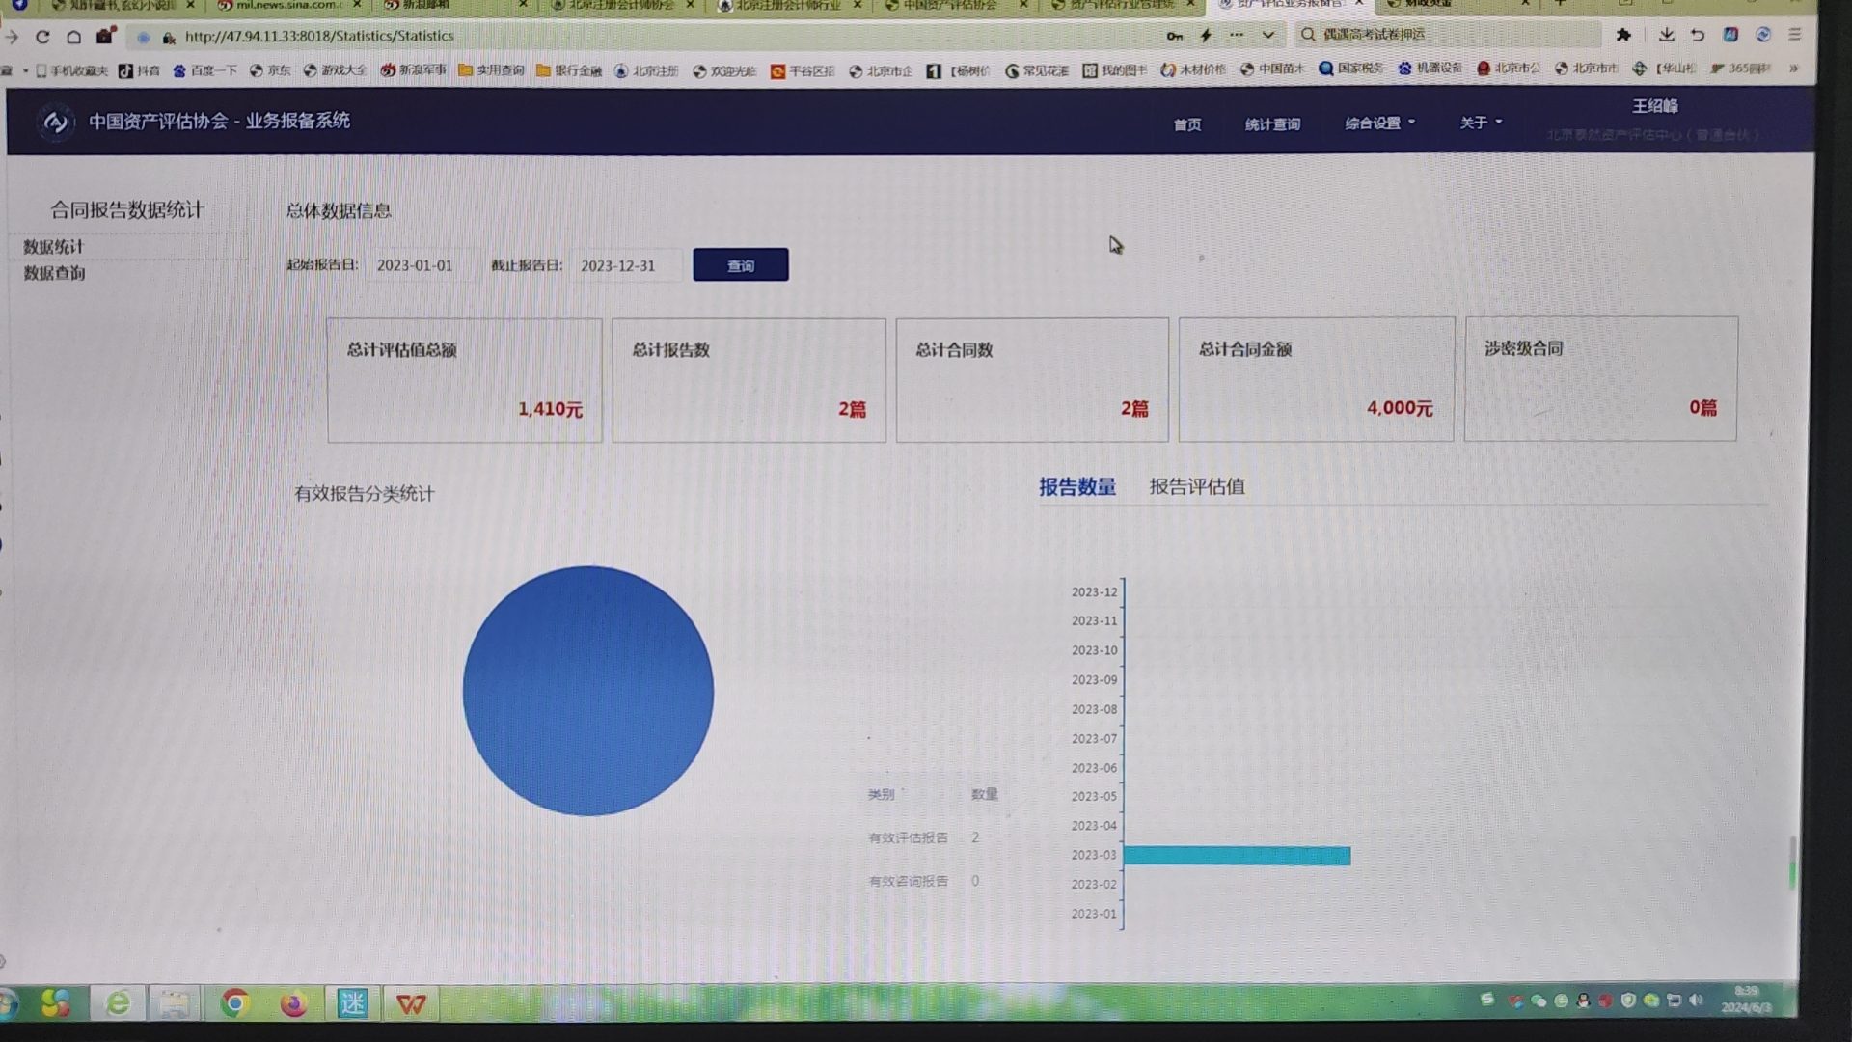Expand the 综合设置 dropdown menu
This screenshot has height=1042, width=1852.
1379,123
